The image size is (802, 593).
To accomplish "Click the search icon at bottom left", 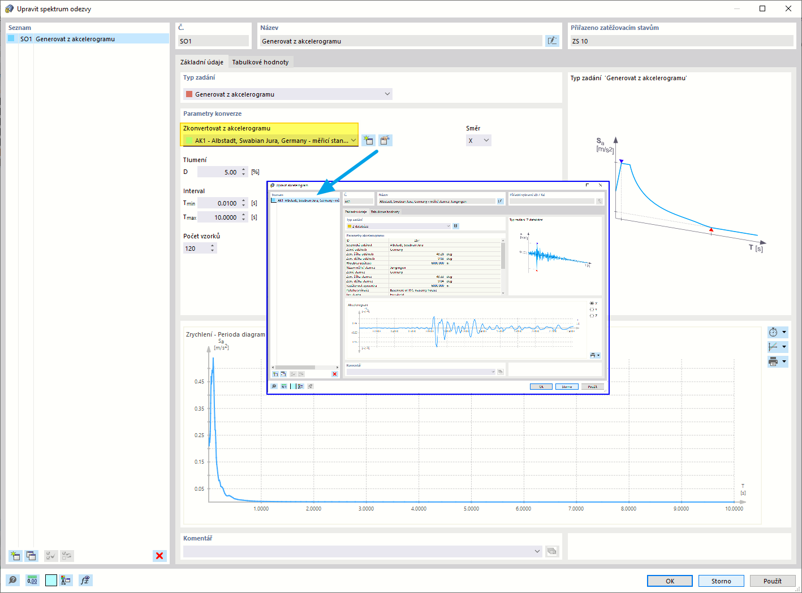I will pyautogui.click(x=12, y=580).
